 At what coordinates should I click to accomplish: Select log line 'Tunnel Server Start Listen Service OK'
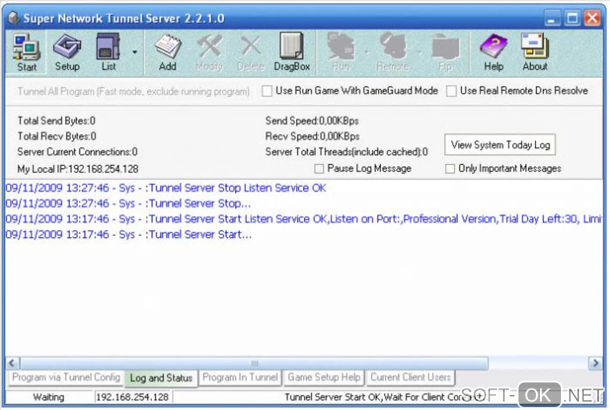[303, 219]
